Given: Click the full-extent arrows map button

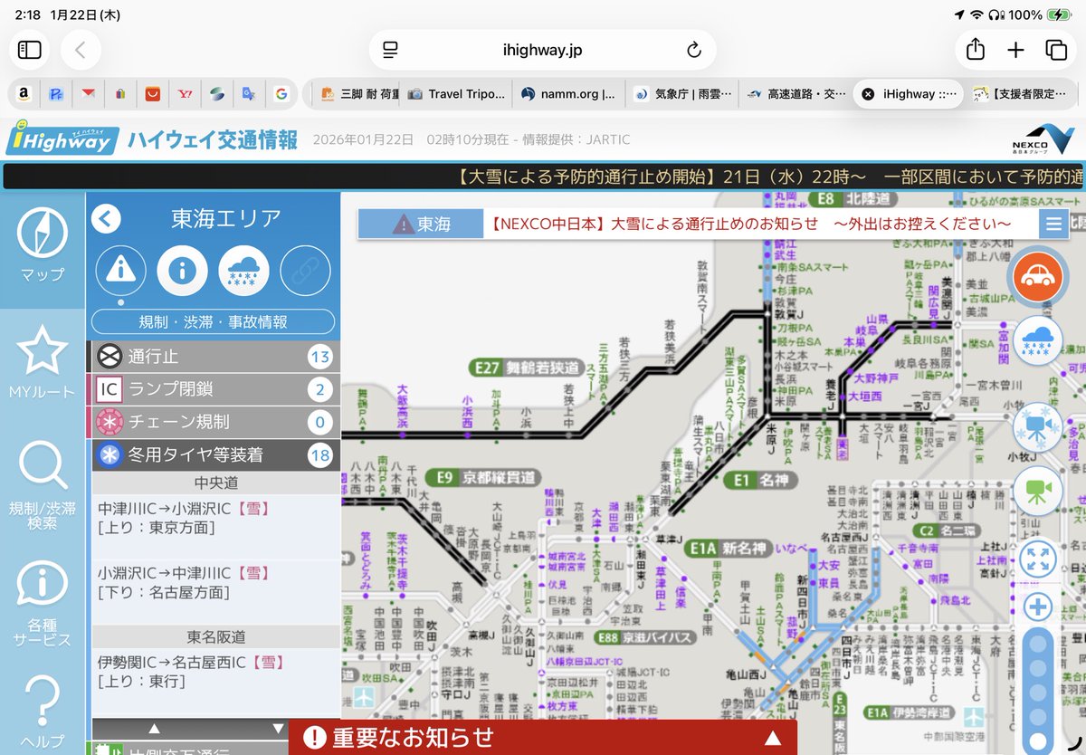Looking at the screenshot, I should (x=1037, y=559).
